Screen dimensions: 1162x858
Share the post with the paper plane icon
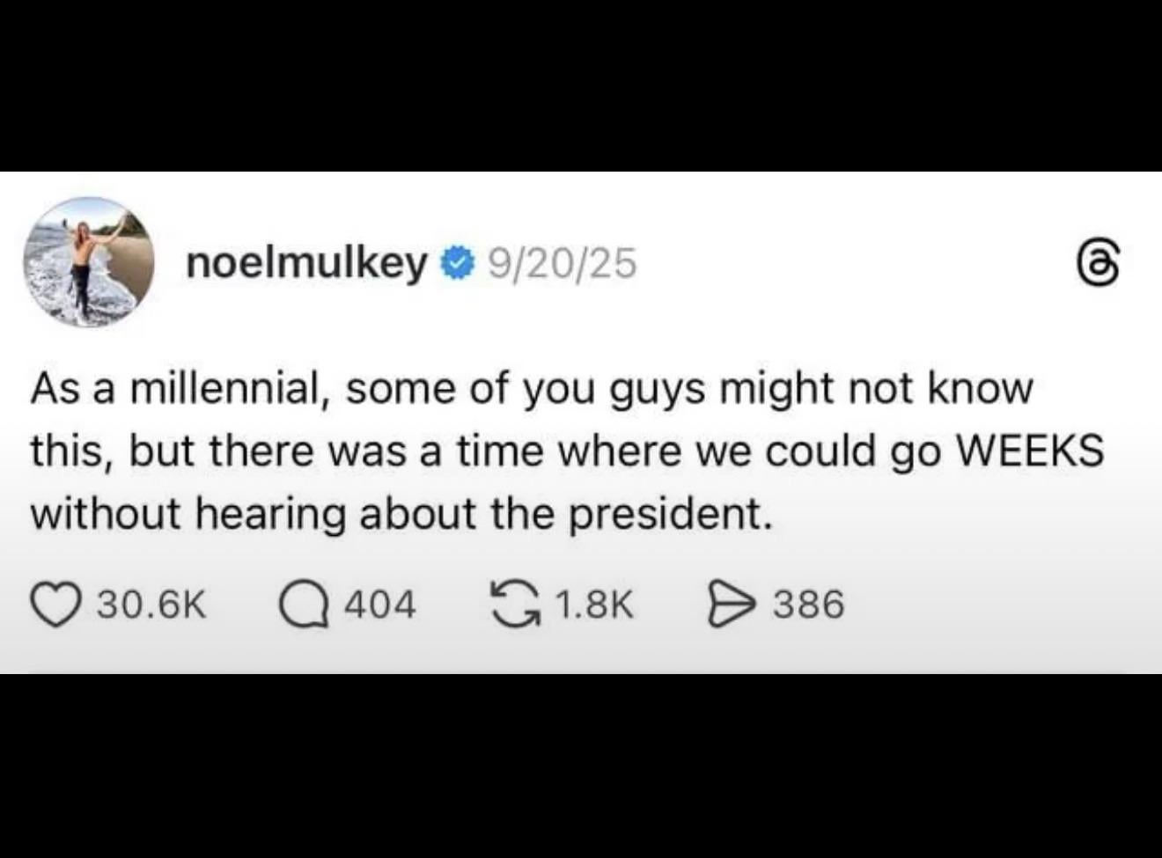click(x=730, y=605)
